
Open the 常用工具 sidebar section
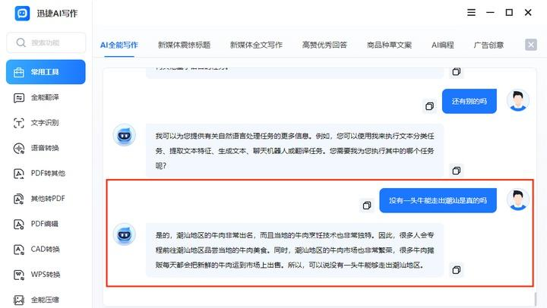(x=46, y=72)
